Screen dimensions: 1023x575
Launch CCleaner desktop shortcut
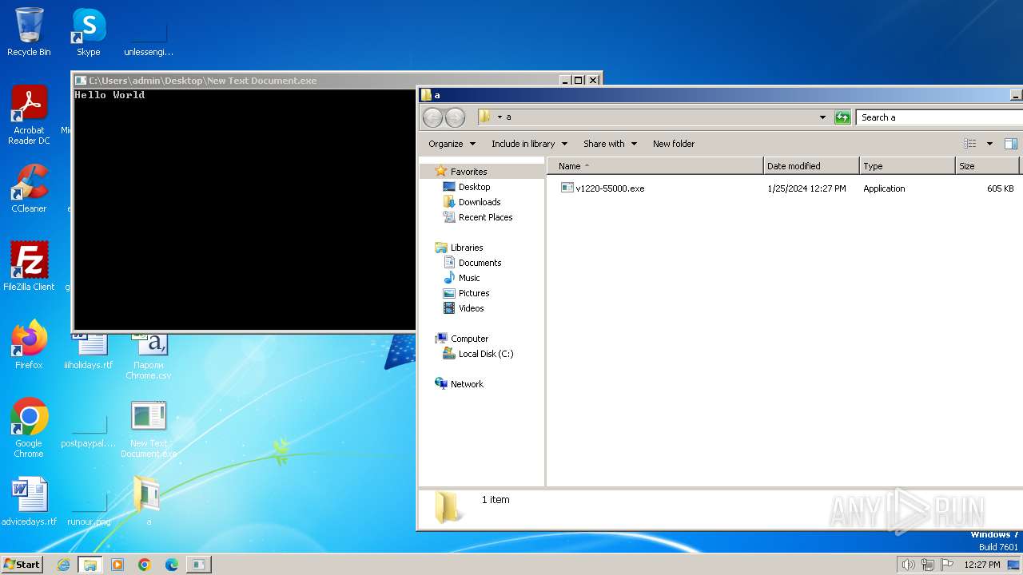tap(29, 188)
